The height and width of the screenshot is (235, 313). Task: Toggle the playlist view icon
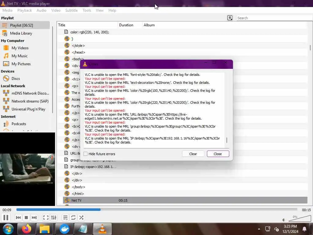[65, 218]
